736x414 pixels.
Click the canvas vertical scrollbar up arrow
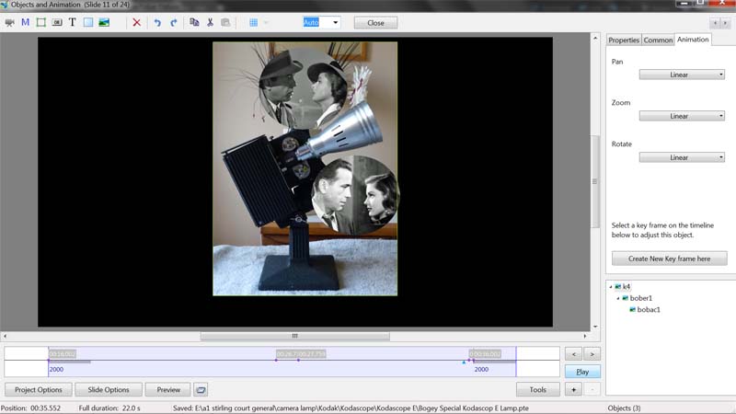coord(595,38)
